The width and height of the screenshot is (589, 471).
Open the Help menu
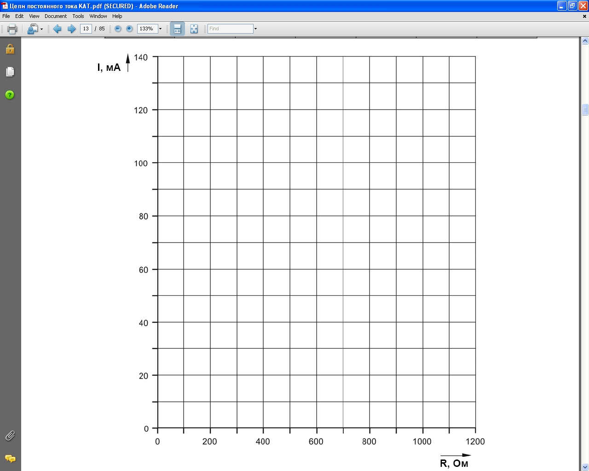pyautogui.click(x=117, y=16)
